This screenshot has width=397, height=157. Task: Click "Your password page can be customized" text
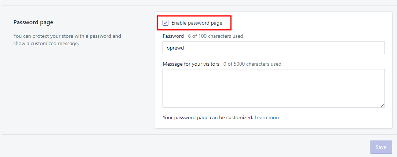208,118
